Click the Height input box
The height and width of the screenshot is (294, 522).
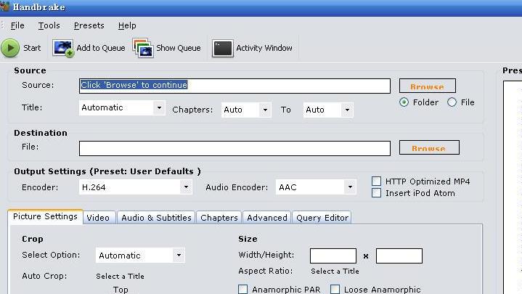399,256
